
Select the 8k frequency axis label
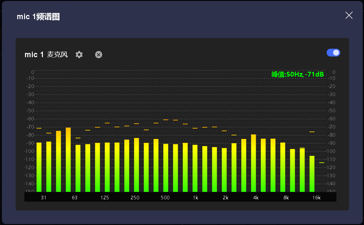coord(286,198)
